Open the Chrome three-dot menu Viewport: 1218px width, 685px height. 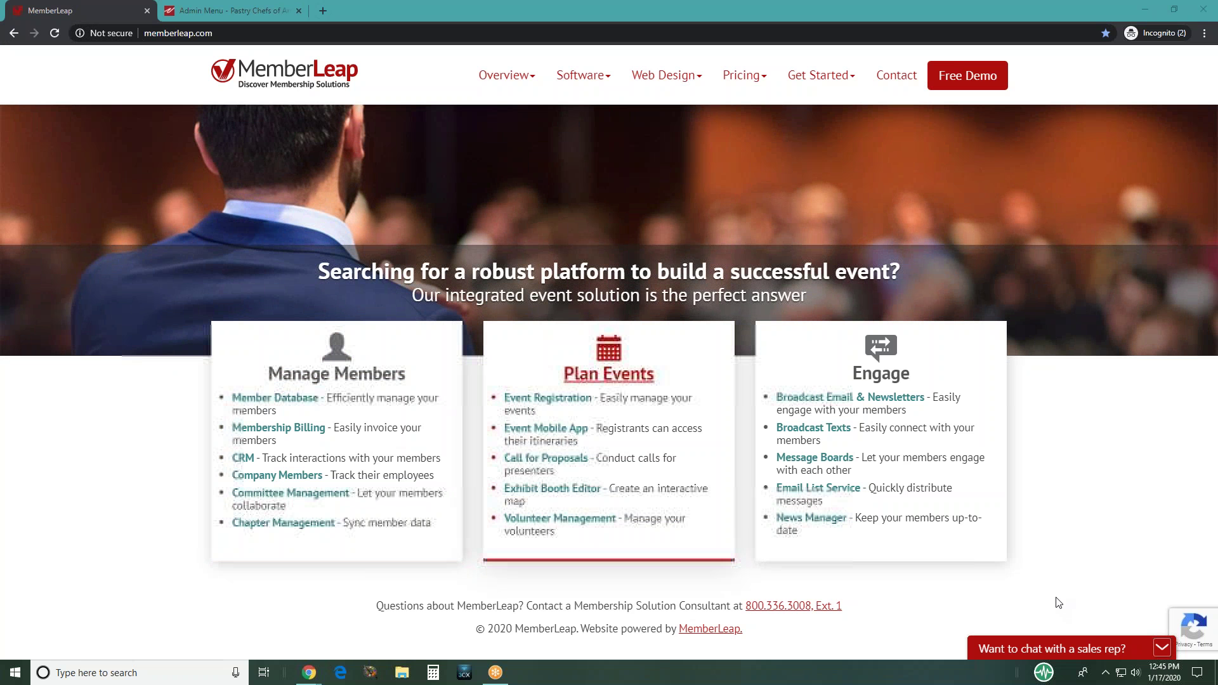coord(1204,33)
